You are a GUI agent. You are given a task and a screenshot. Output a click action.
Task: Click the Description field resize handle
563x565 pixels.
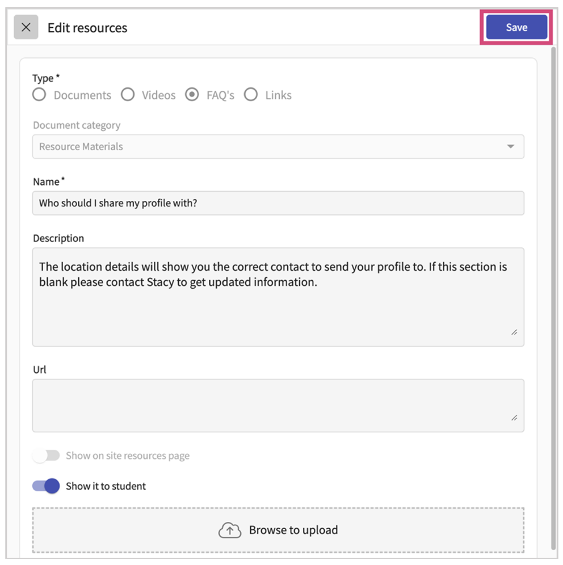514,332
